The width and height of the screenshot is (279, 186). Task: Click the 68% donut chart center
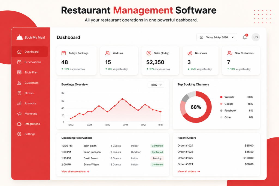click(x=196, y=107)
